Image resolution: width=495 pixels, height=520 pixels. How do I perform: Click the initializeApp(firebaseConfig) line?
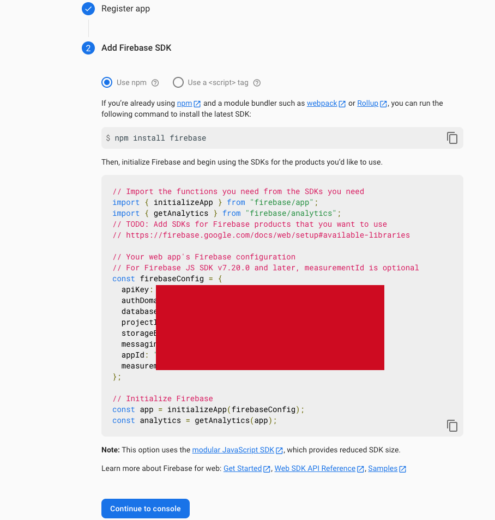[208, 409]
